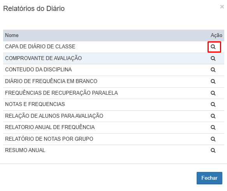Click the NOTAS E FREQUENCIAS row name
Viewport: 227px width, 191px height.
click(x=35, y=104)
